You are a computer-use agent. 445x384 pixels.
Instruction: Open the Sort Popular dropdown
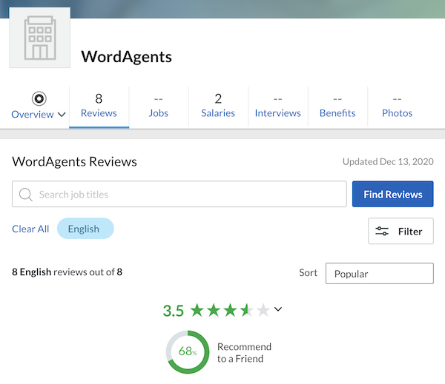[x=380, y=274]
